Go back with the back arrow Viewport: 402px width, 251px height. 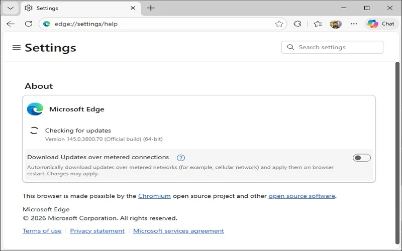pos(11,24)
